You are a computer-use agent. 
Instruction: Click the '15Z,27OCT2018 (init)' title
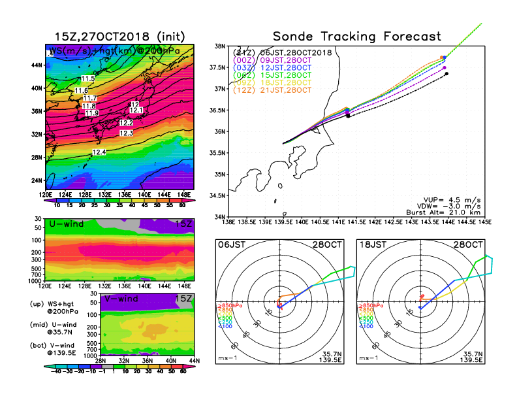(119, 37)
